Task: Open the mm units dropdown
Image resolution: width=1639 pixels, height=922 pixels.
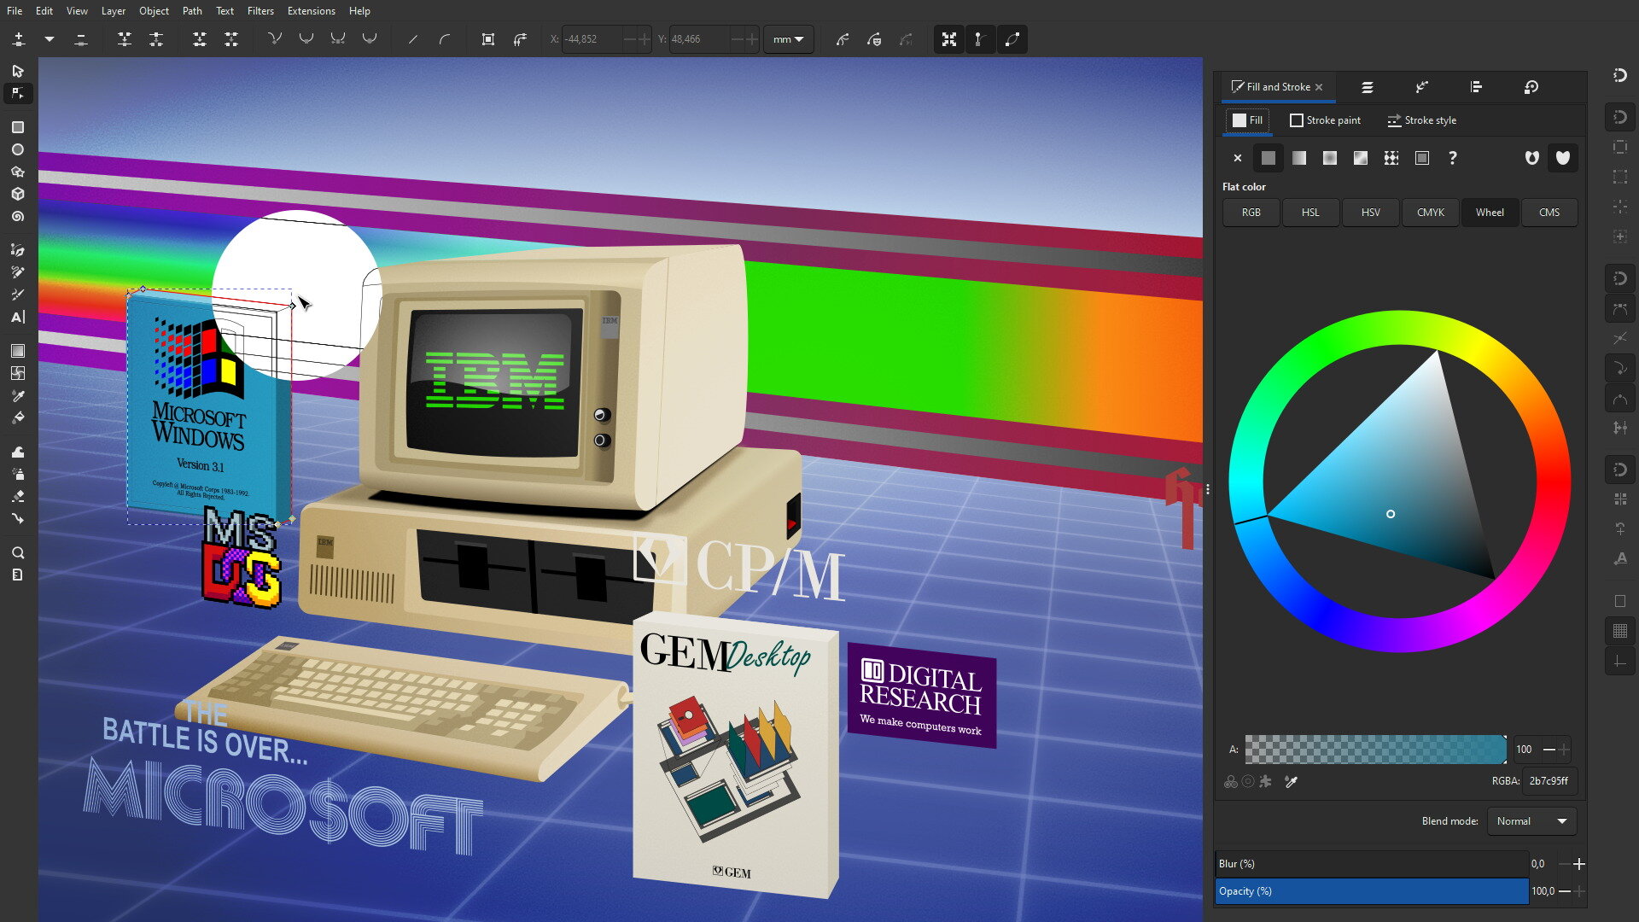Action: [788, 39]
